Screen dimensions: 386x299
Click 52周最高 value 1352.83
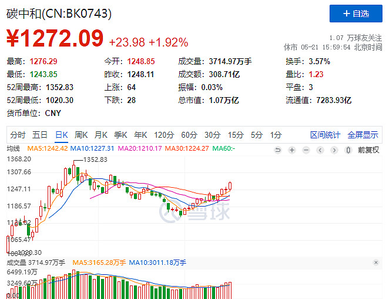pyautogui.click(x=59, y=87)
